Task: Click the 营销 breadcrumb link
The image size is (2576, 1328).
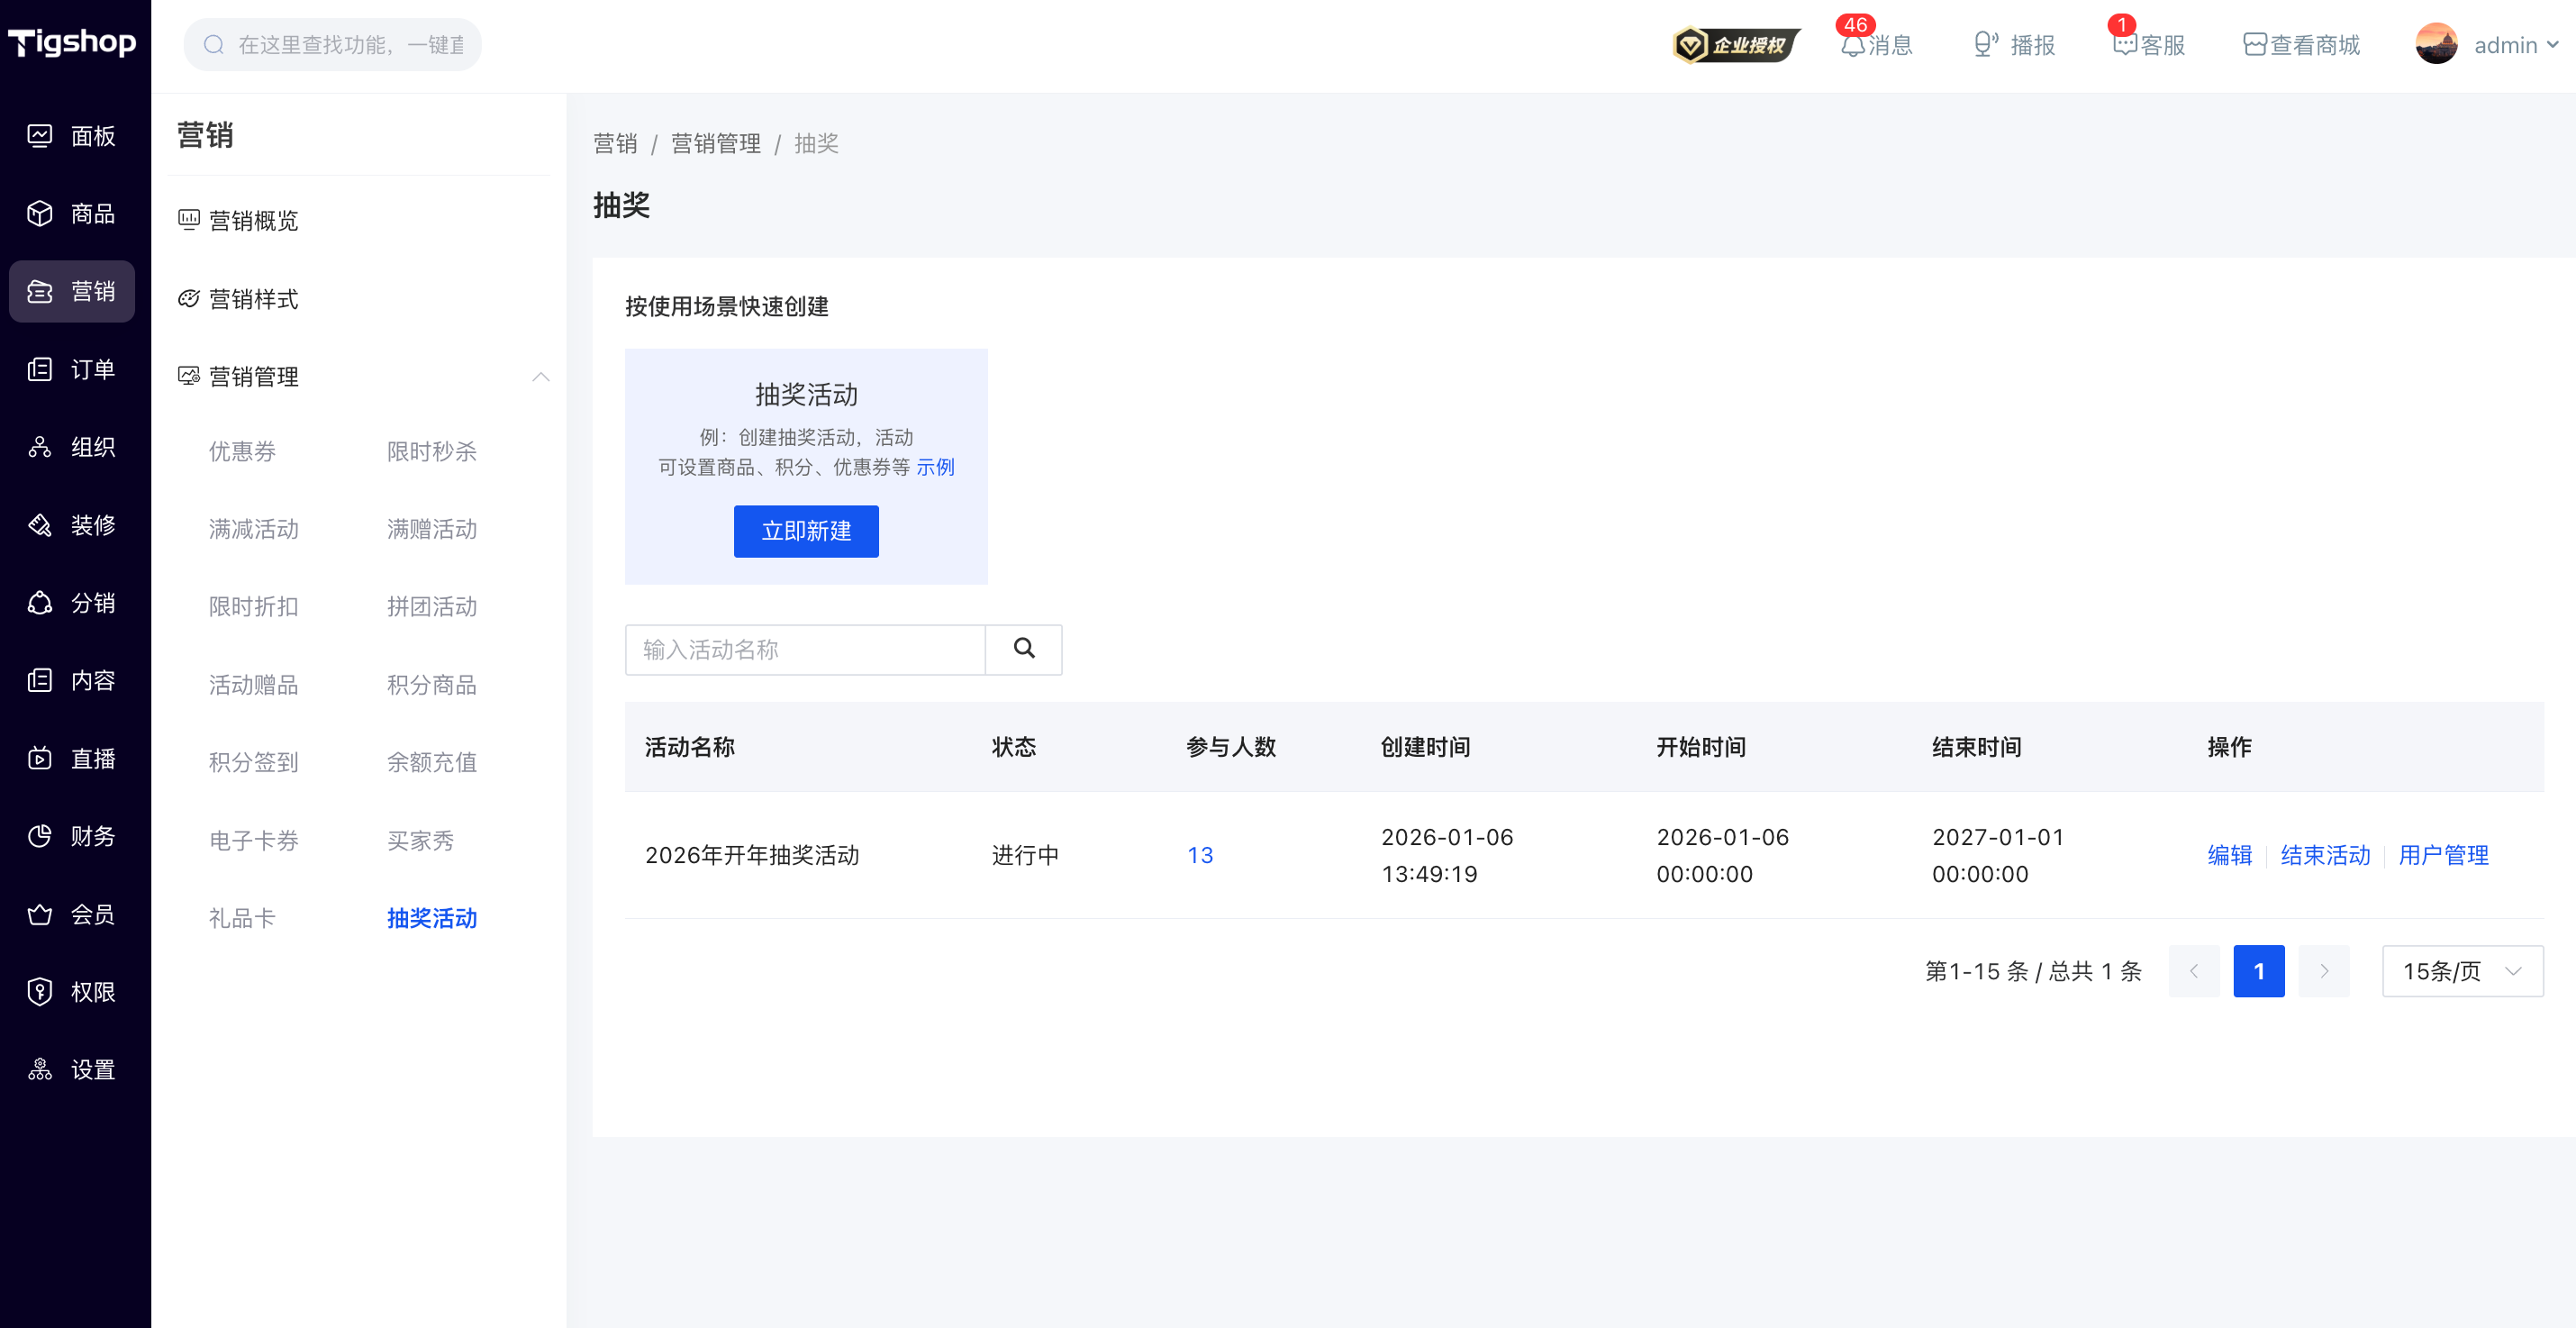Action: 615,144
